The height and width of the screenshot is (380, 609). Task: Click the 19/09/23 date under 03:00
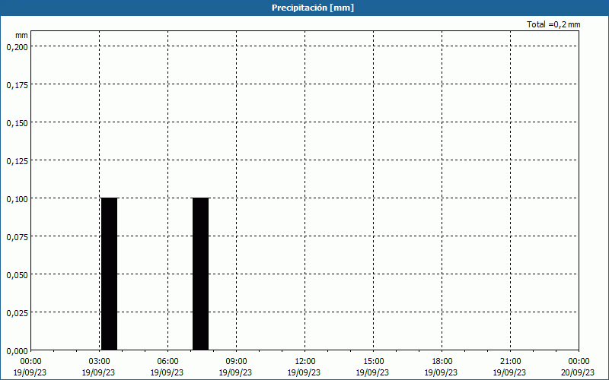99,372
